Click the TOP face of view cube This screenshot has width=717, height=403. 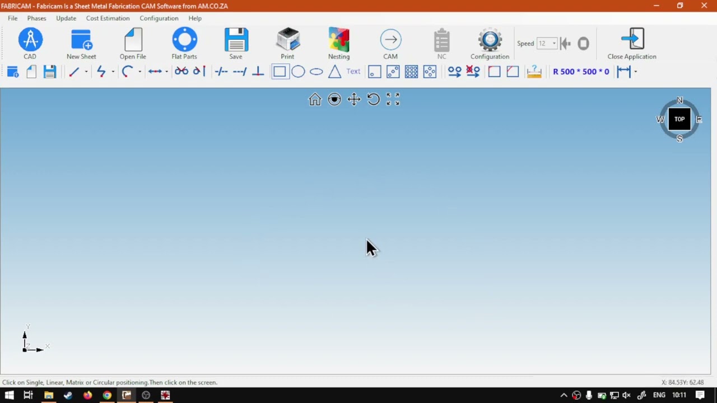tap(679, 119)
